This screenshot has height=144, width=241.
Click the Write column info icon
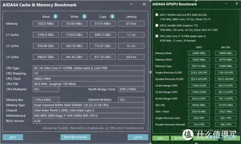(x=84, y=16)
